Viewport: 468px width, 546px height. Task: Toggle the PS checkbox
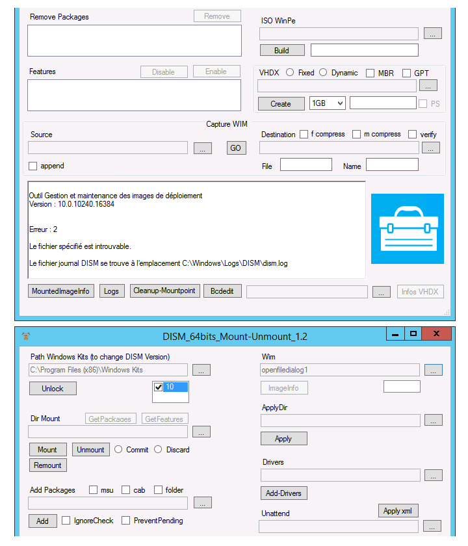[422, 104]
